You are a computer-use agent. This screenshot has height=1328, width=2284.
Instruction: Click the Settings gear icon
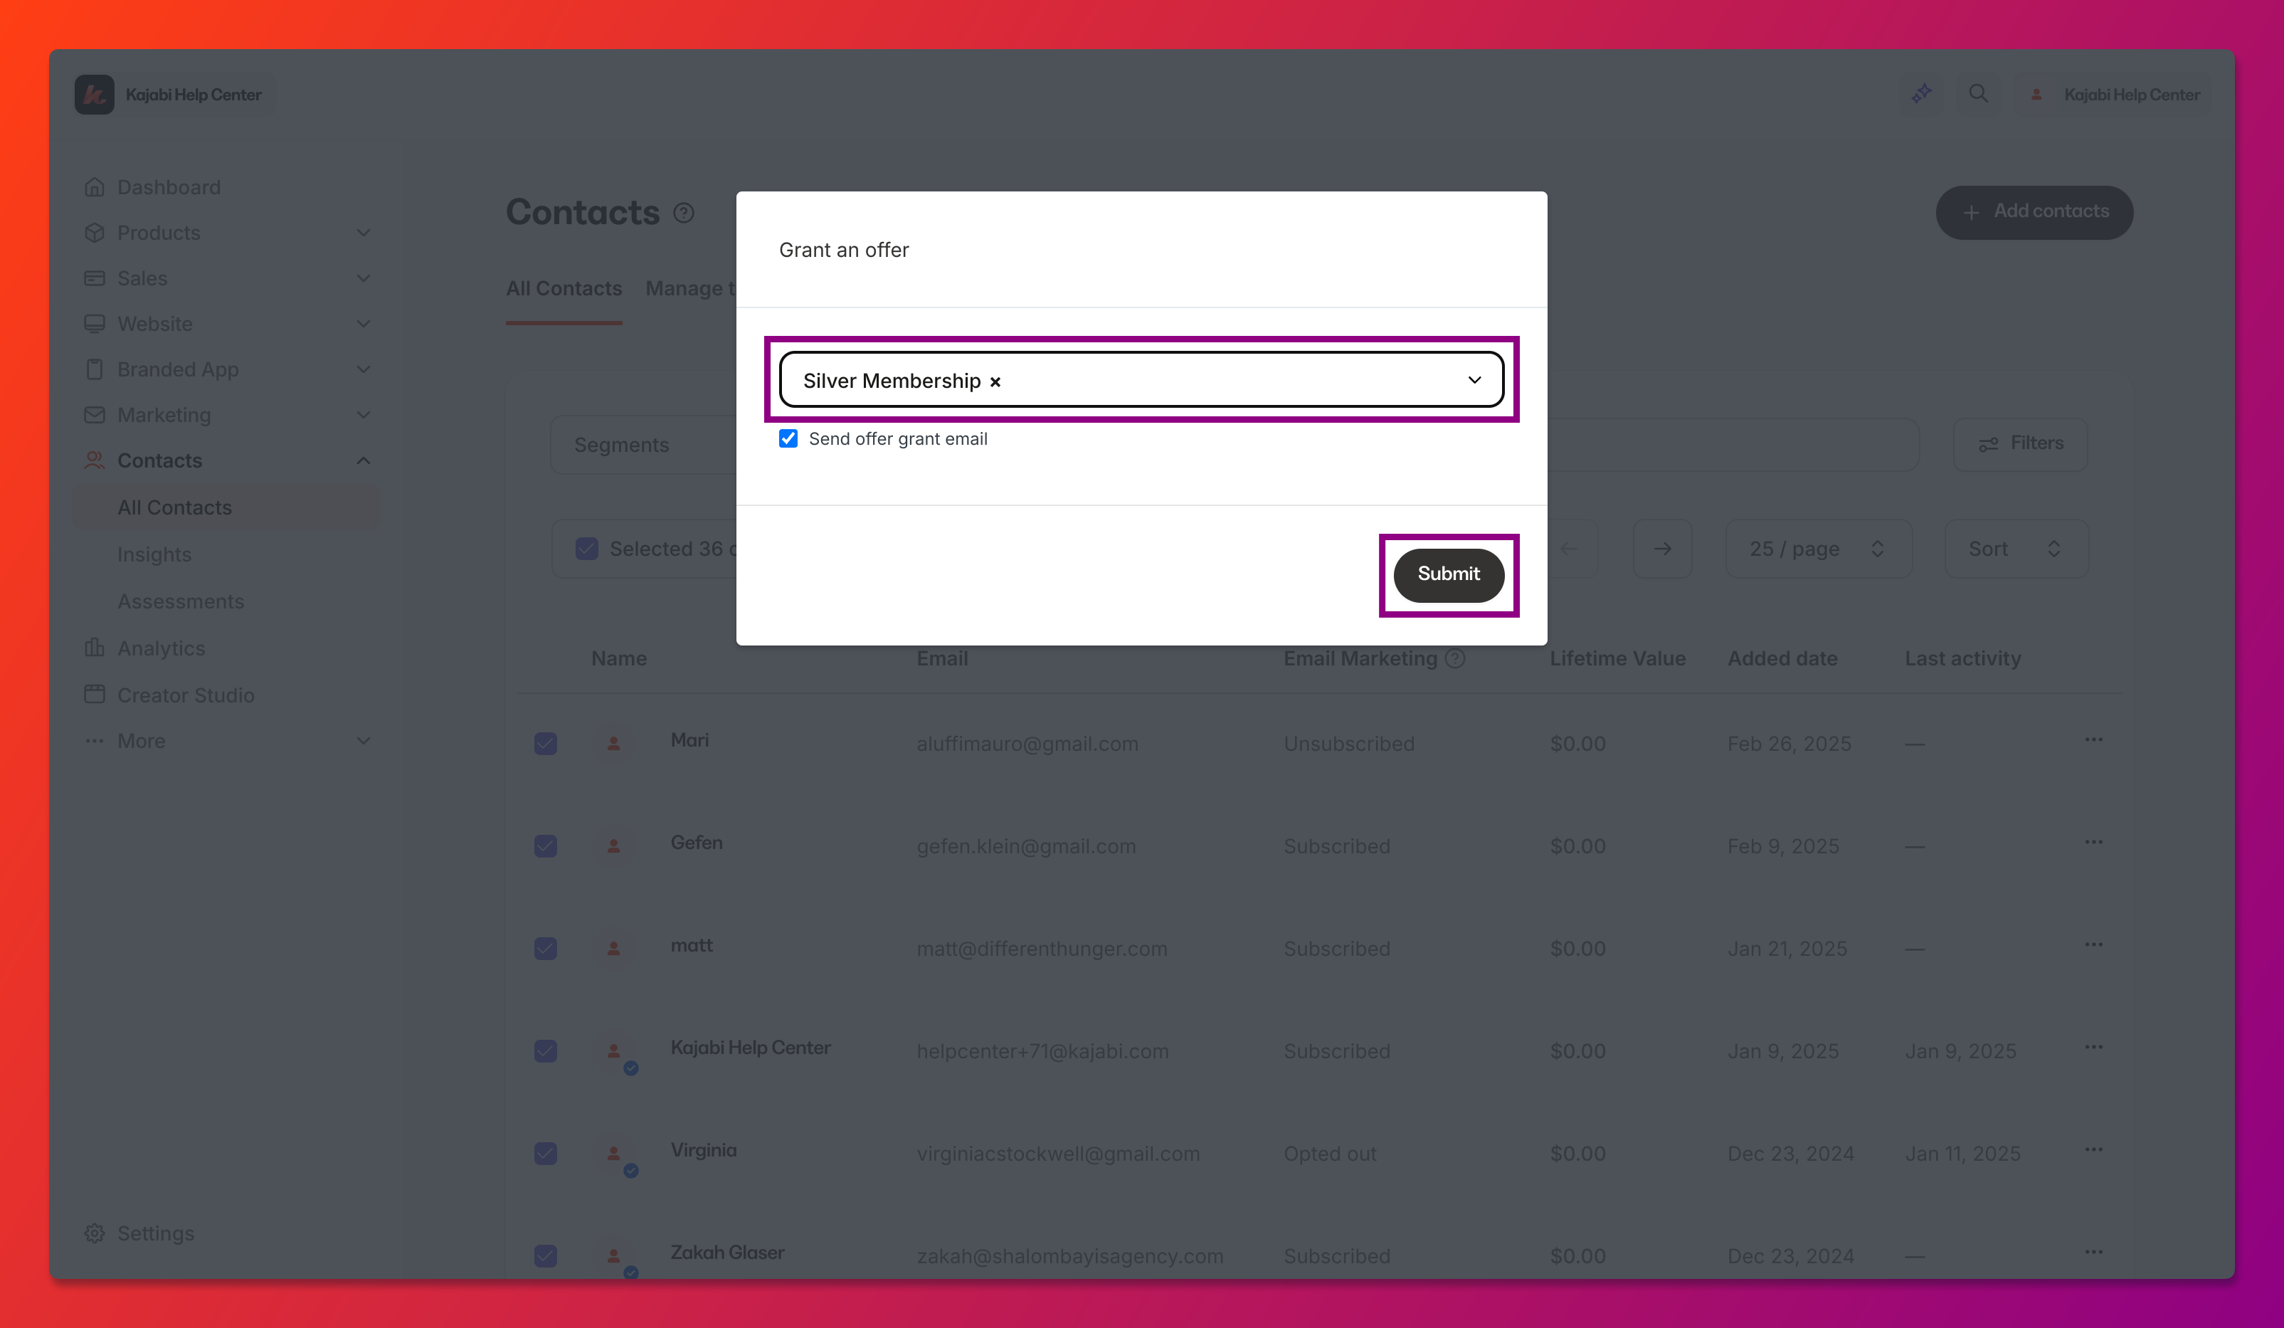tap(94, 1233)
